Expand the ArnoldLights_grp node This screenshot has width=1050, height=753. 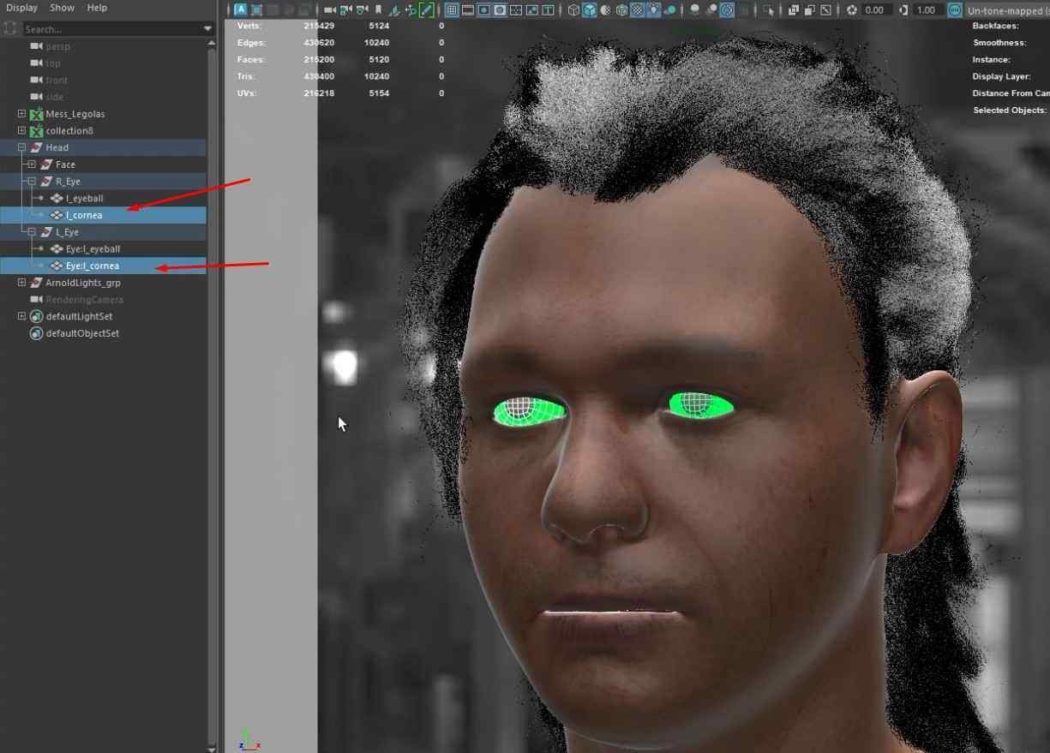[x=21, y=283]
